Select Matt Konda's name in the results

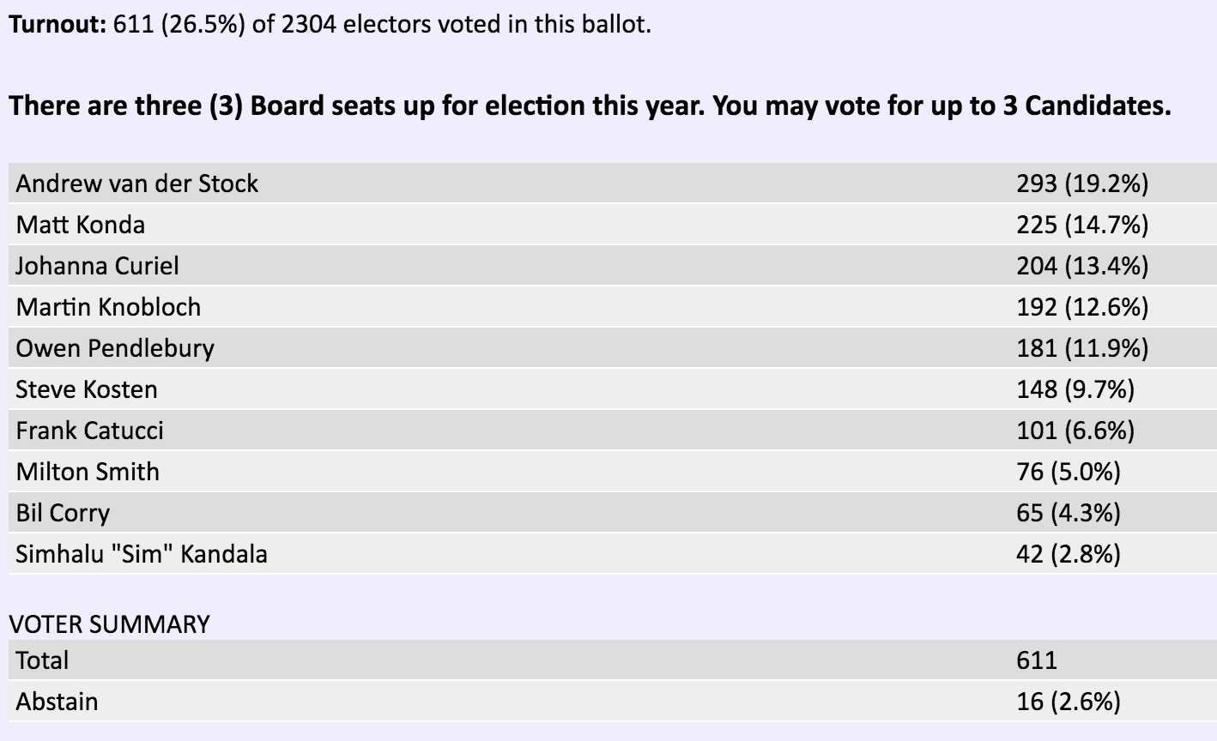click(81, 225)
